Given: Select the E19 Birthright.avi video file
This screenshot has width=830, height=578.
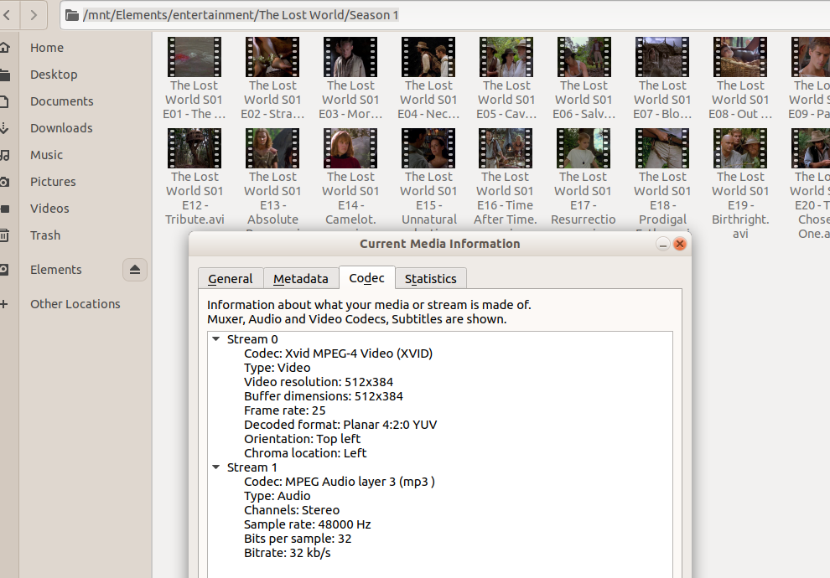Looking at the screenshot, I should [x=740, y=184].
